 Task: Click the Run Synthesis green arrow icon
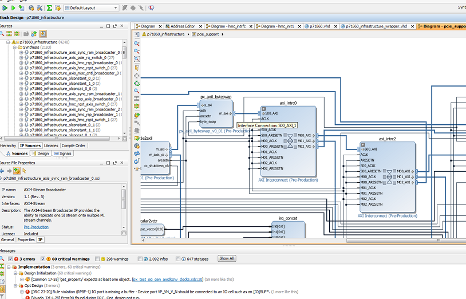point(5,8)
